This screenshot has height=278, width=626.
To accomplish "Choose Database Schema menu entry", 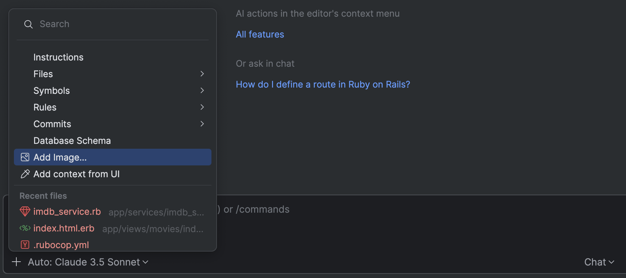I will (72, 141).
